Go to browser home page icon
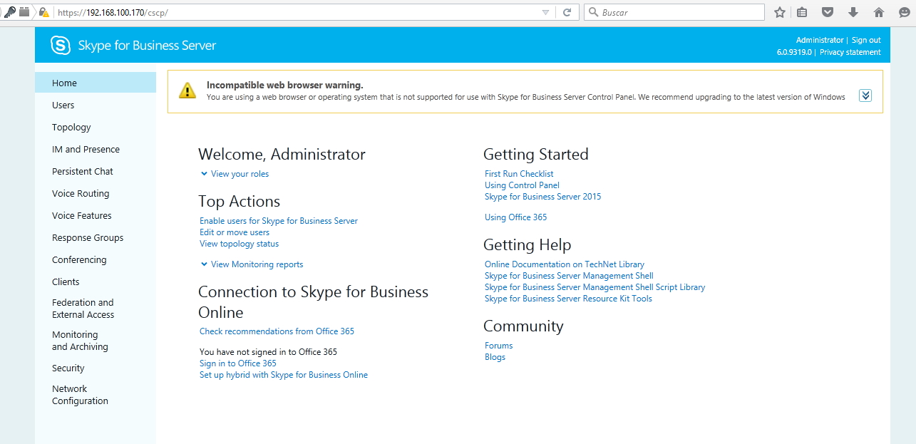The image size is (916, 444). [878, 12]
